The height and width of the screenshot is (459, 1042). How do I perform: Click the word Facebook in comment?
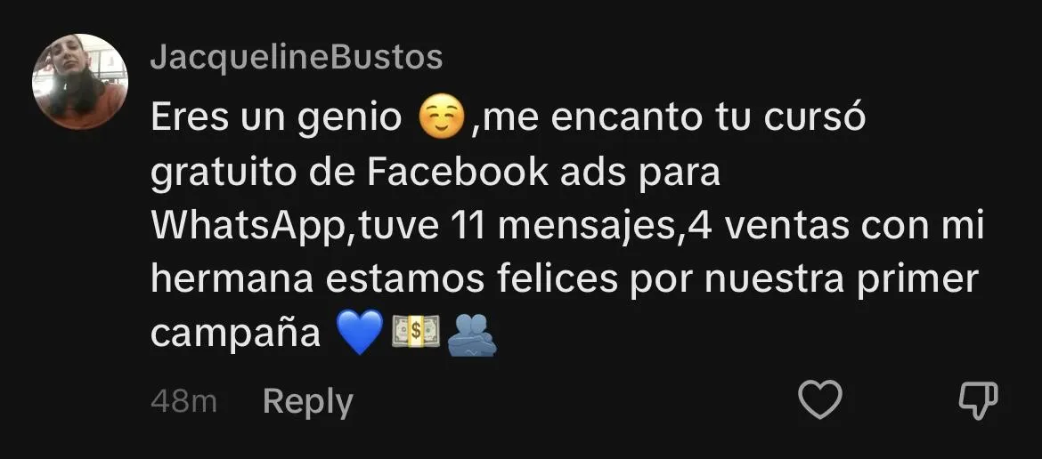click(458, 173)
